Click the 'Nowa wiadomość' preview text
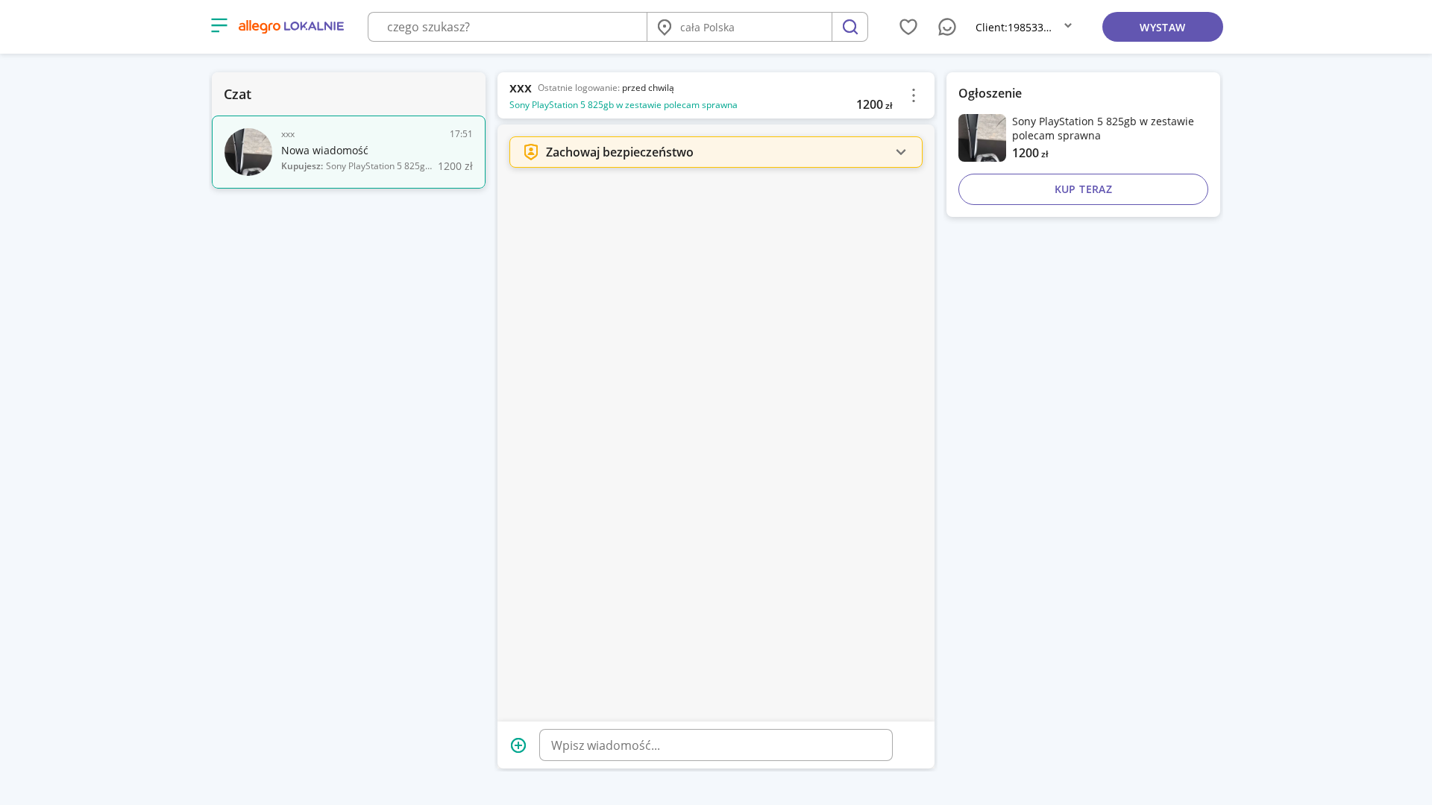This screenshot has width=1432, height=805. [x=324, y=151]
